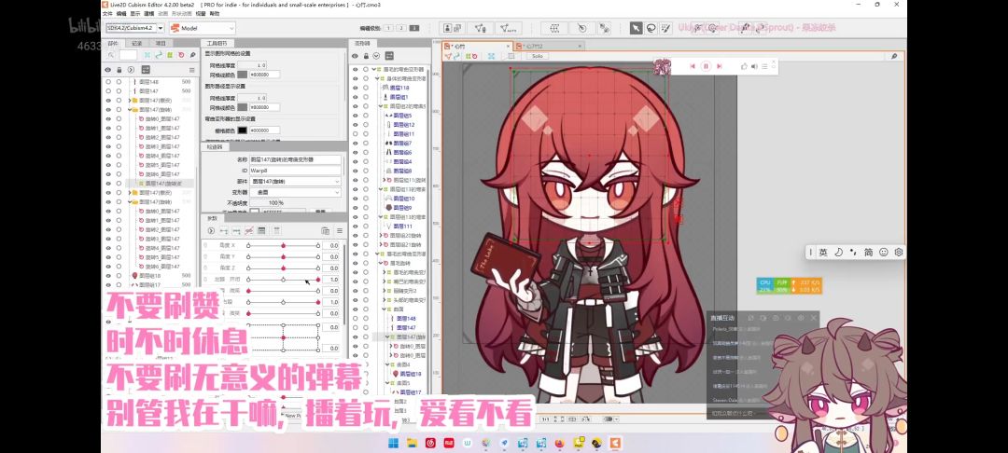Open the 编辑 menu
This screenshot has height=453, width=1008.
[x=120, y=13]
